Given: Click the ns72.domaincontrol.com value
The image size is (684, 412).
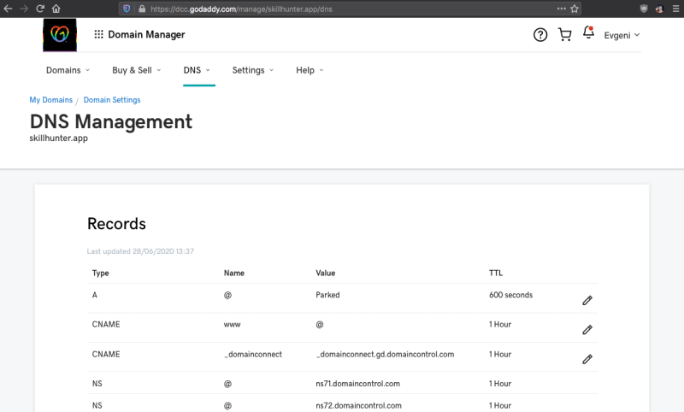Looking at the screenshot, I should [x=358, y=405].
